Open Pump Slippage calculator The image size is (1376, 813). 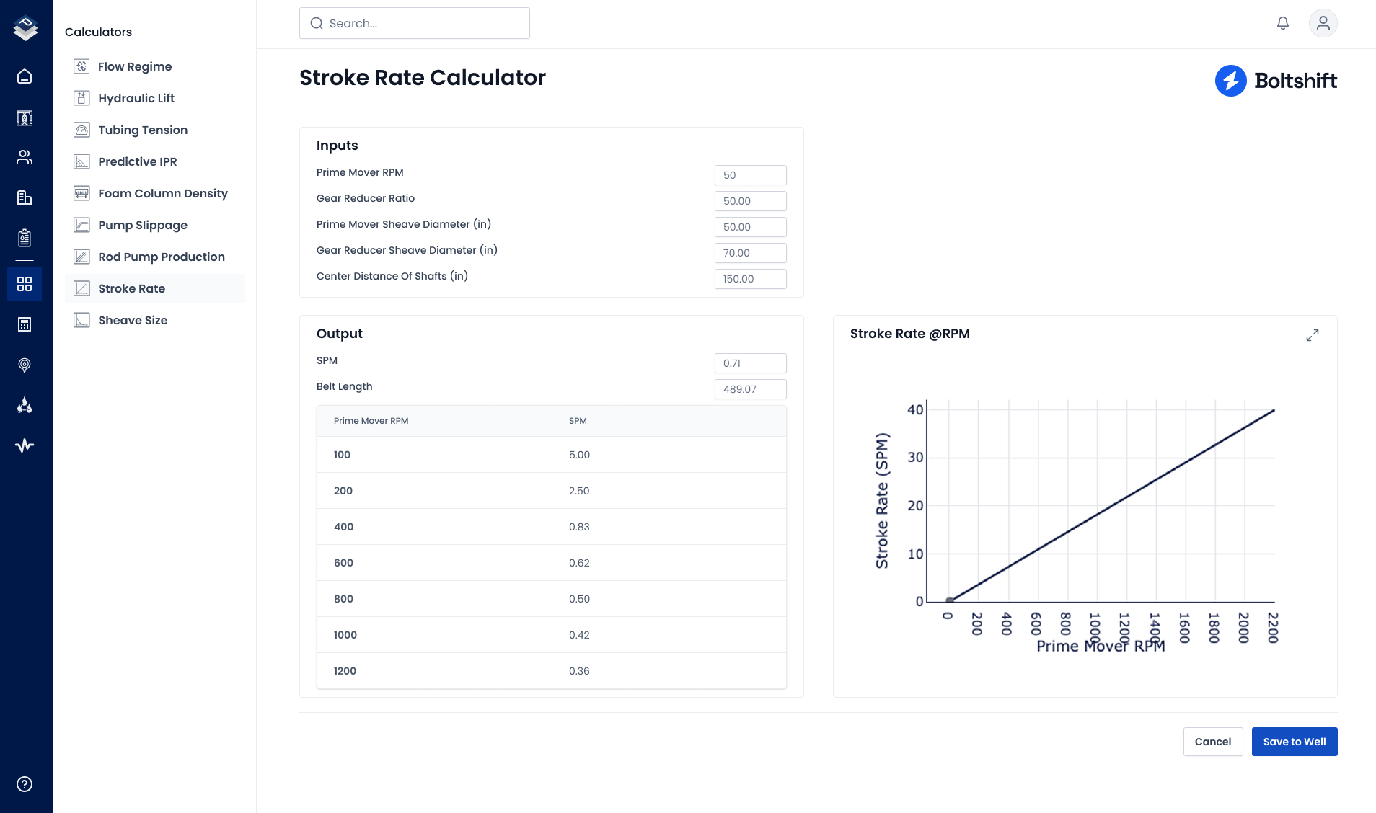(142, 225)
